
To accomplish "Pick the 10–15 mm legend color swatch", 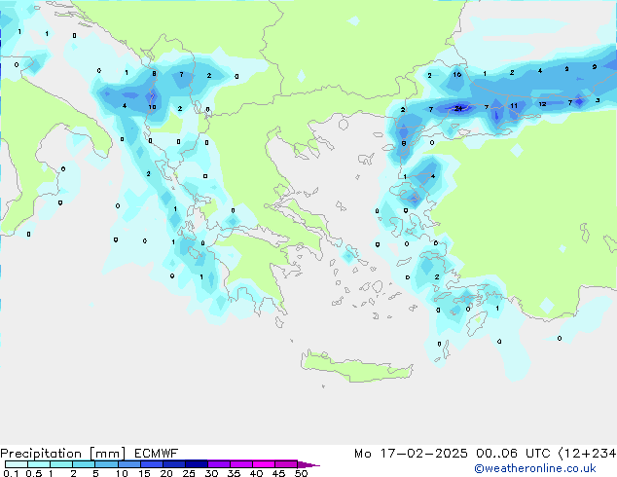I will coord(128,464).
